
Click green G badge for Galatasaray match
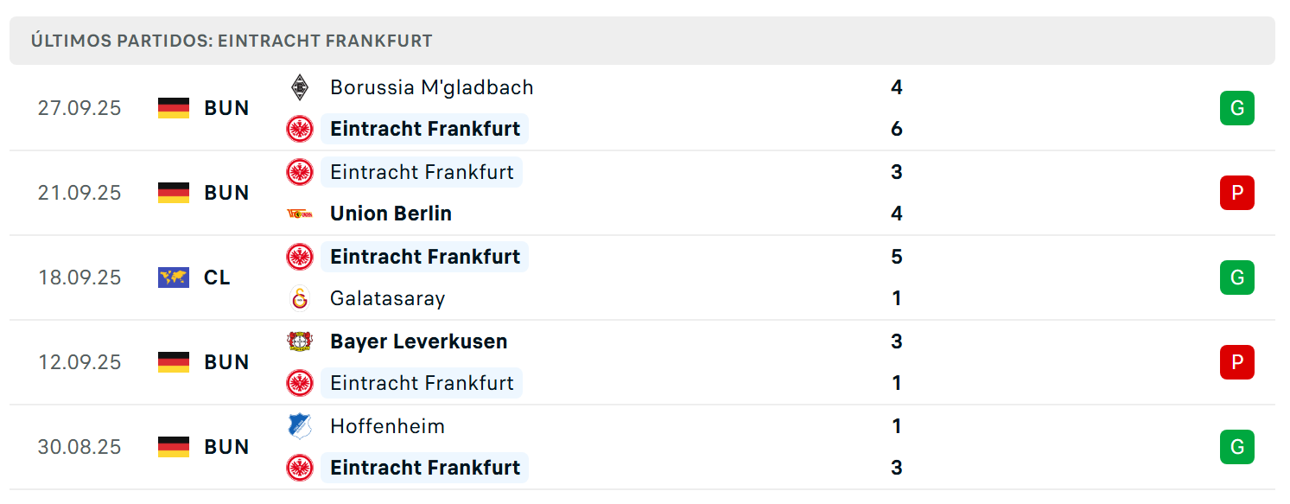coord(1237,278)
